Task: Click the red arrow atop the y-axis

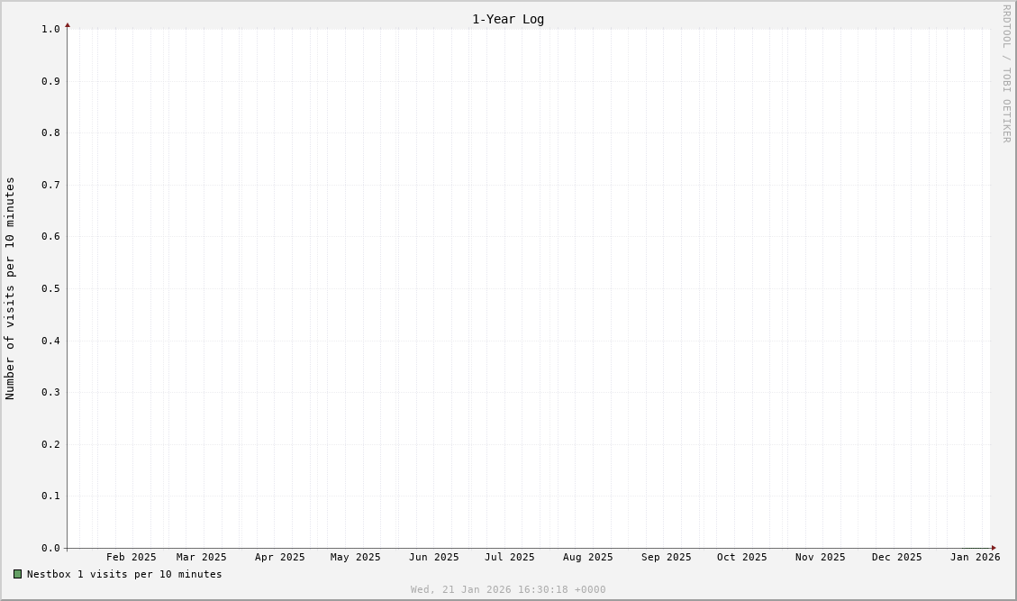Action: click(68, 25)
